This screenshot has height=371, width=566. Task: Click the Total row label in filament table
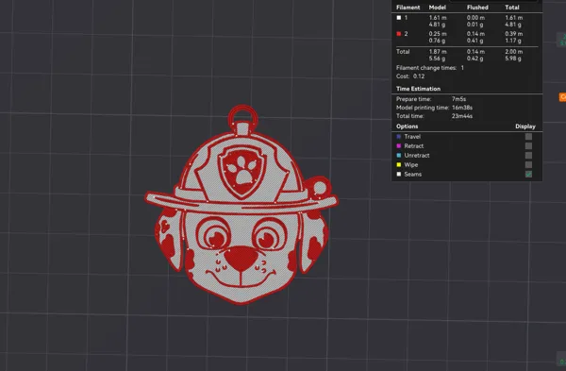click(403, 52)
